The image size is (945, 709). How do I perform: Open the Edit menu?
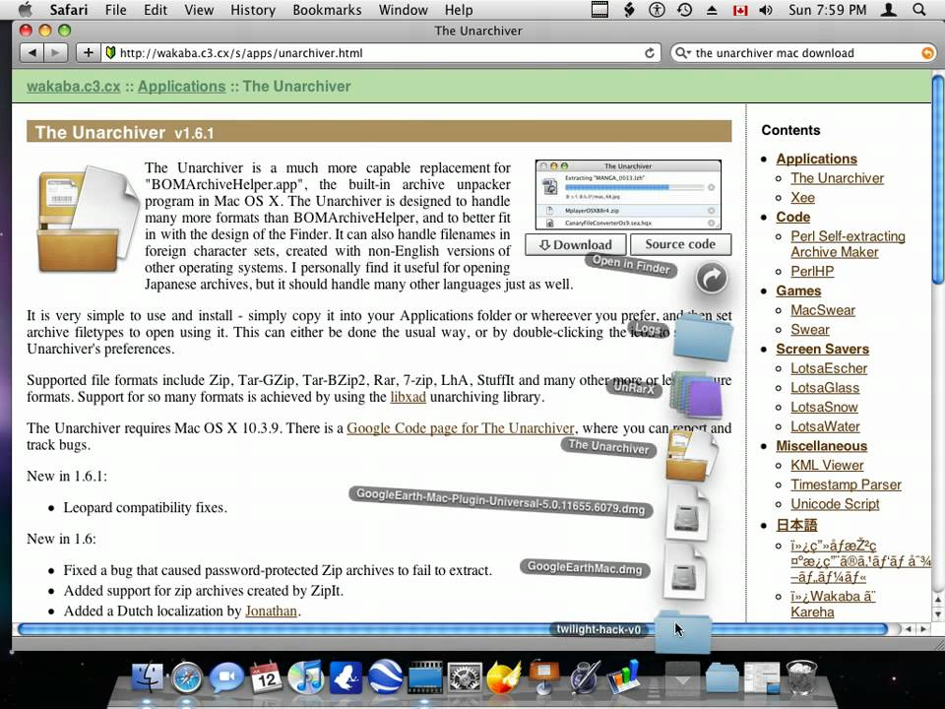point(156,10)
